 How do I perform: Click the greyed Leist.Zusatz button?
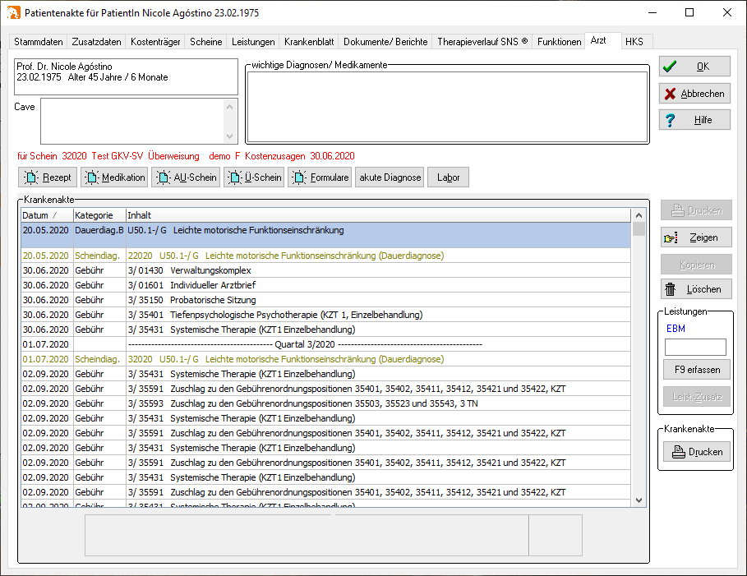coord(697,397)
